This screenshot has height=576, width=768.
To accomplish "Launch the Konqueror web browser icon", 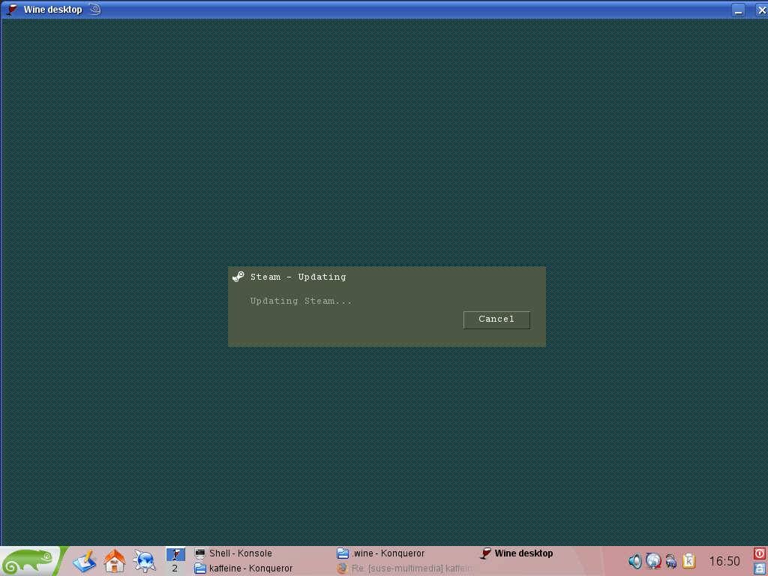I will coord(144,561).
